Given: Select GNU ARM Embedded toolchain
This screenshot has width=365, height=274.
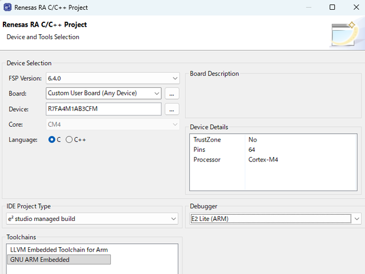Looking at the screenshot, I should coord(59,260).
